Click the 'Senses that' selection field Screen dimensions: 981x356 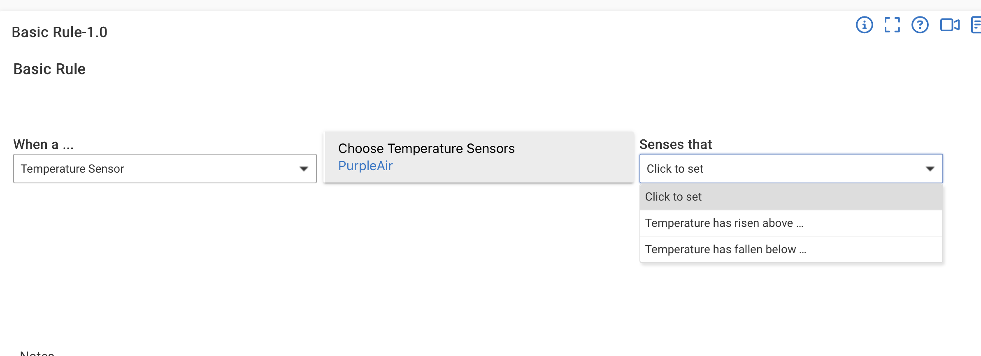[791, 169]
